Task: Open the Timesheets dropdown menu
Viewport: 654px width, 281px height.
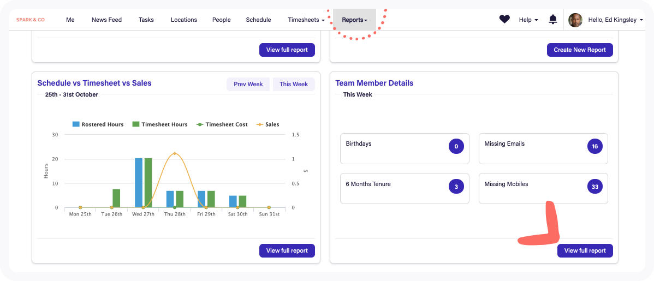Action: tap(306, 20)
